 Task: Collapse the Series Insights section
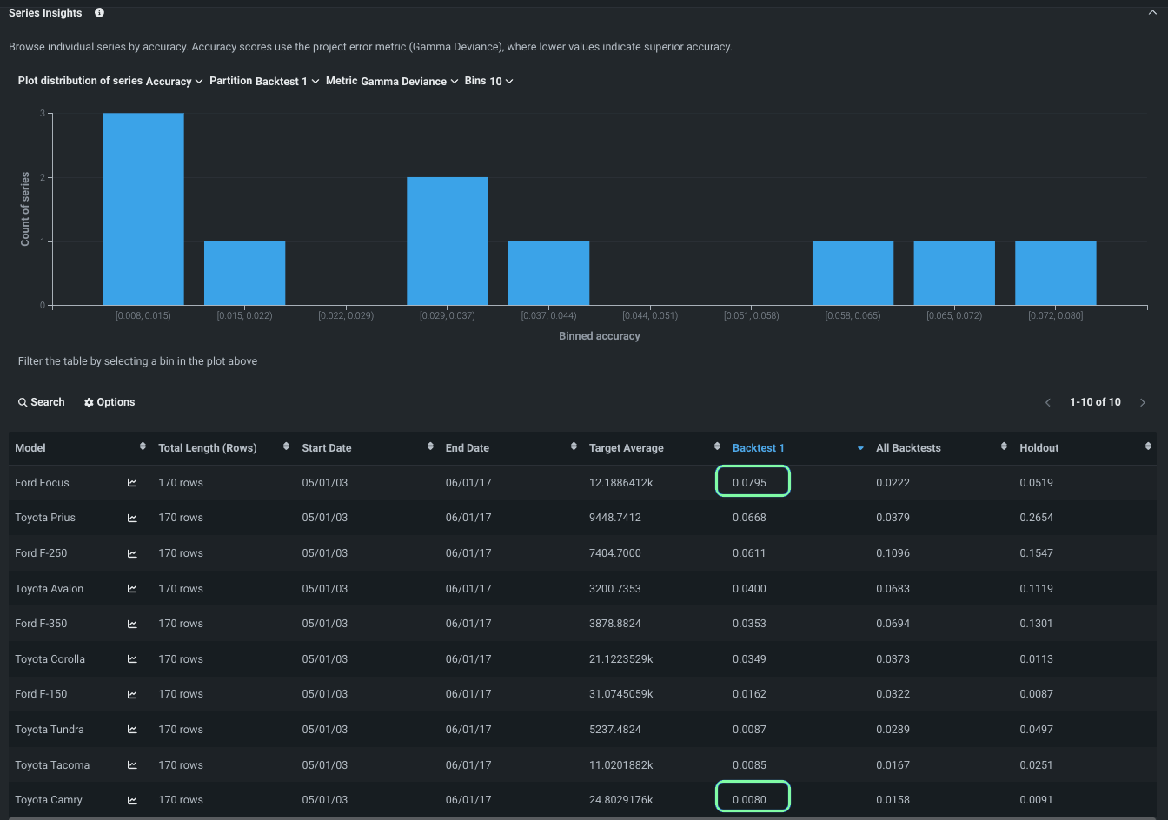point(1152,13)
